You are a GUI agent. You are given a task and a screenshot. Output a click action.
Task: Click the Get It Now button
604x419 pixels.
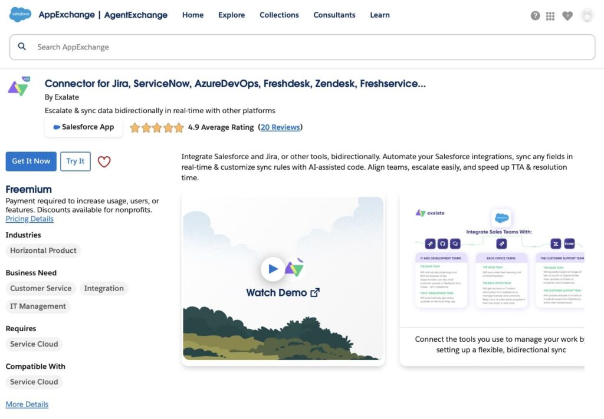[x=31, y=161]
